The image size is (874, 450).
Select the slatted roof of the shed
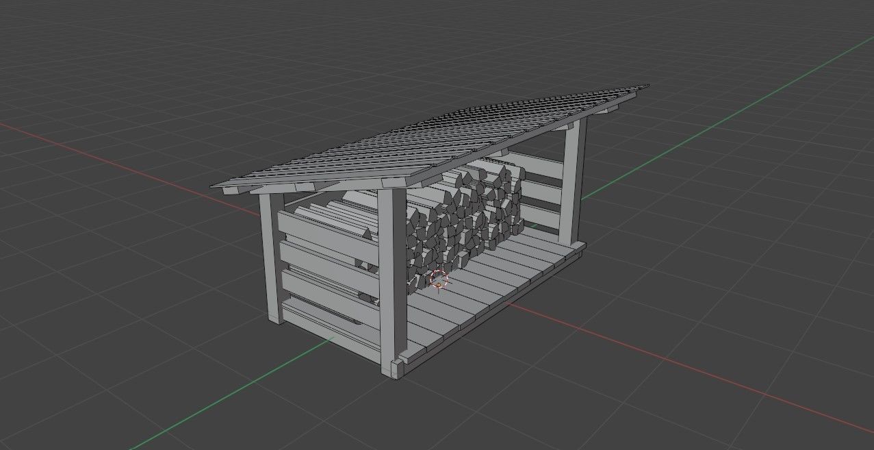(431, 137)
